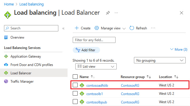Screen dimensions: 190x106
Task: Click the load balancer icon beside contosolbpub
Action: pos(82,102)
